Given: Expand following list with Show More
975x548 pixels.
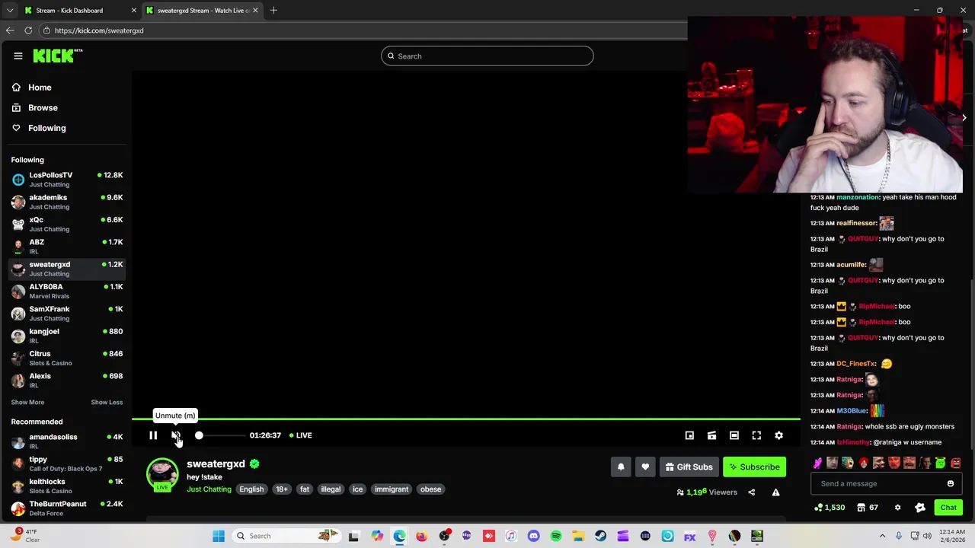Looking at the screenshot, I should click(27, 402).
